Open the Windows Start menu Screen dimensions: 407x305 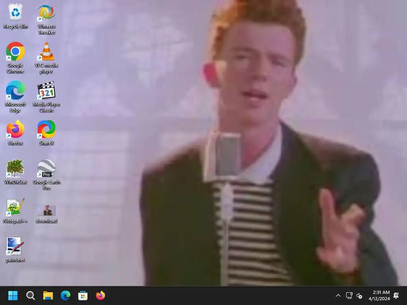point(13,295)
